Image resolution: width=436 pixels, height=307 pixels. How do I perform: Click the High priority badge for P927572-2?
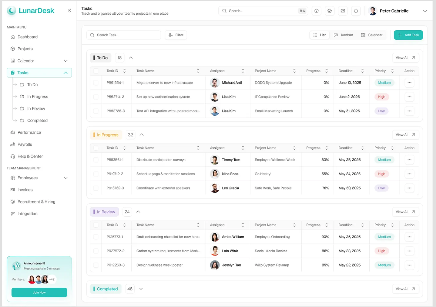[x=381, y=251]
